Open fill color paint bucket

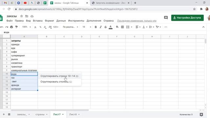click(x=117, y=27)
